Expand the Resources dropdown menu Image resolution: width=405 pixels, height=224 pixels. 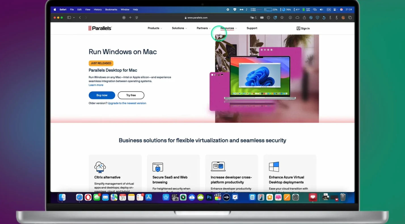click(227, 28)
